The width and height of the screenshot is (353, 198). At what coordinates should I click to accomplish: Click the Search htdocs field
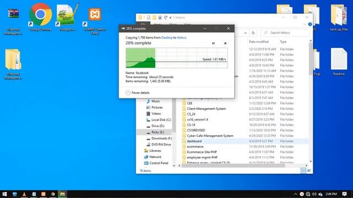(285, 33)
